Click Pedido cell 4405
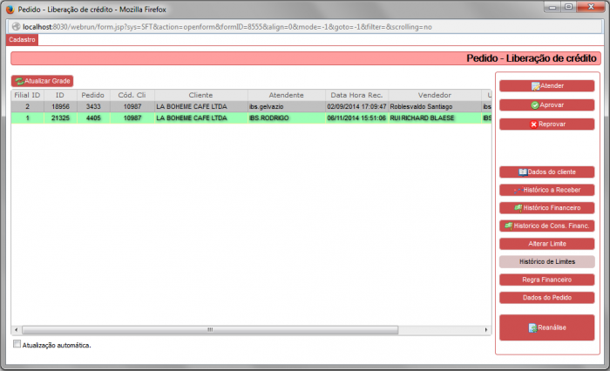The image size is (610, 371). (x=93, y=118)
